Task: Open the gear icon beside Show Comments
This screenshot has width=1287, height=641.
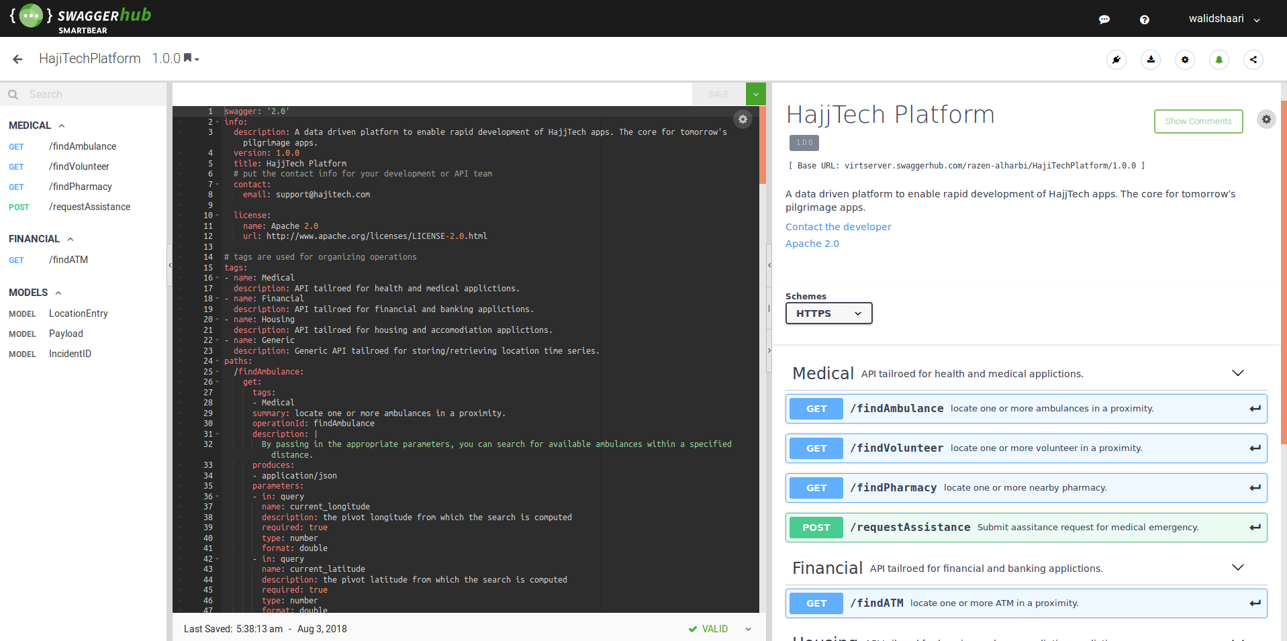Action: [x=1266, y=119]
